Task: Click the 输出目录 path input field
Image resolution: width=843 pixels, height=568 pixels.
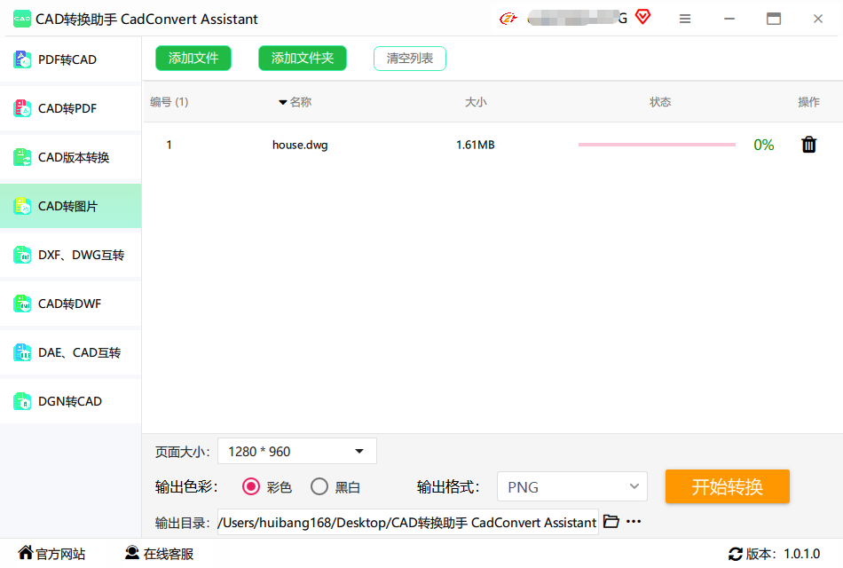Action: click(x=407, y=522)
